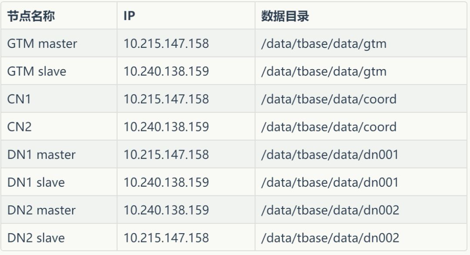Click the /data/tbase/data/coord path in the CN1 row
The width and height of the screenshot is (470, 255).
329,99
